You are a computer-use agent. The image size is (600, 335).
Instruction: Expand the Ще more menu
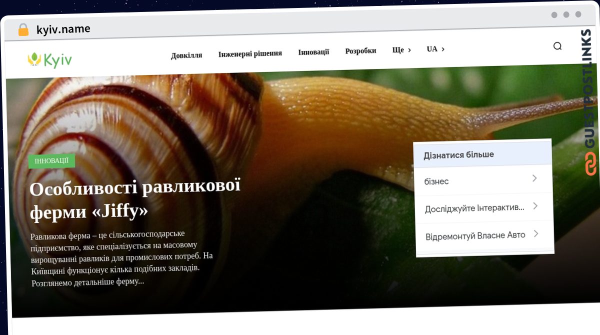(x=401, y=50)
